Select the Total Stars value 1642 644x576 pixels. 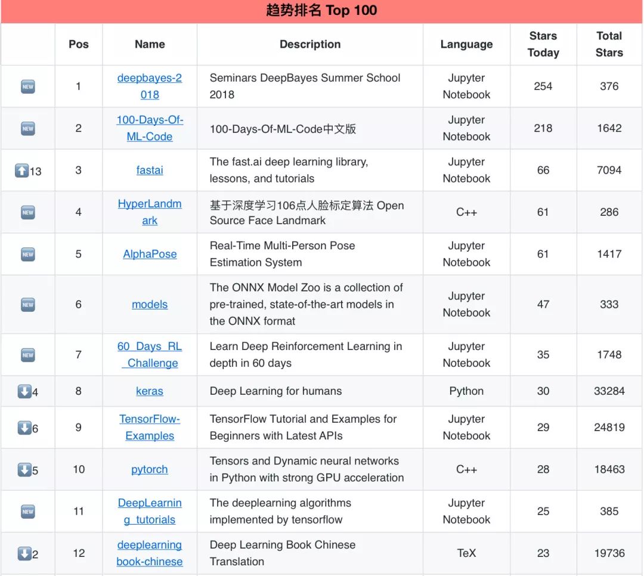click(x=609, y=128)
